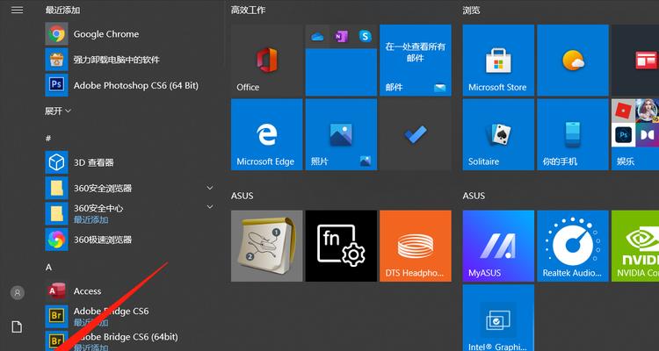Launch MyASUS tile
659x351 pixels.
(x=498, y=246)
